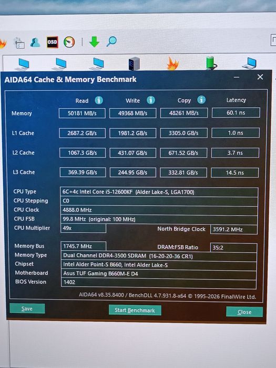
Task: Click the L2 latency 3.7 ns
Action: click(x=236, y=153)
